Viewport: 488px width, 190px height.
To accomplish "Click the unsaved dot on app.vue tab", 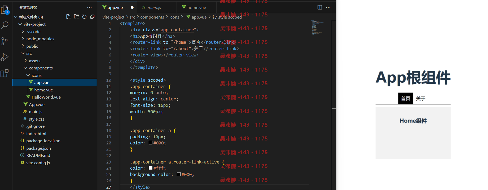I will pyautogui.click(x=132, y=7).
